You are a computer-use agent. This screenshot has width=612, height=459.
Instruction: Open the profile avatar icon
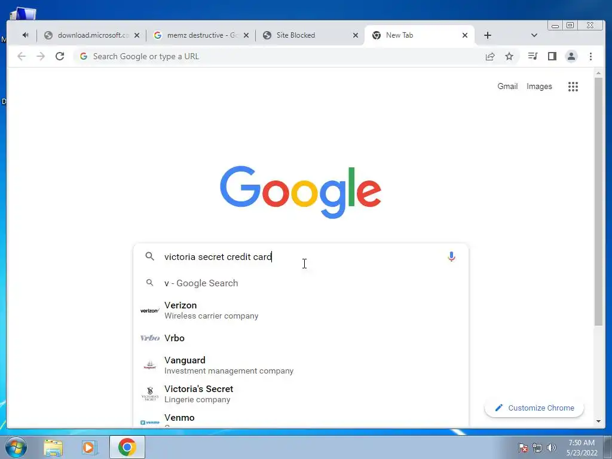pos(571,56)
